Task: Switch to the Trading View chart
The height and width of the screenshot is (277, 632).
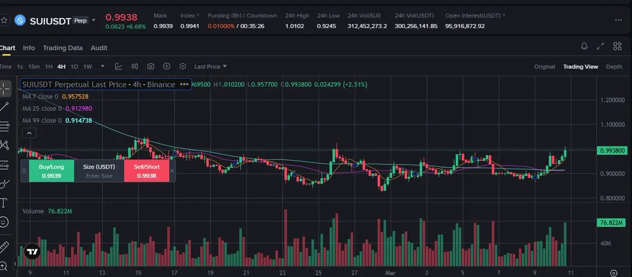Action: click(580, 66)
